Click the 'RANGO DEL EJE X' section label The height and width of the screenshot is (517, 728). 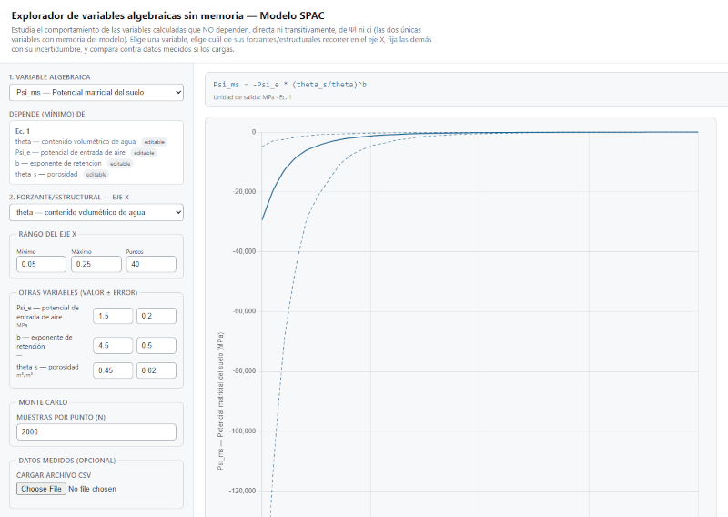[47, 234]
